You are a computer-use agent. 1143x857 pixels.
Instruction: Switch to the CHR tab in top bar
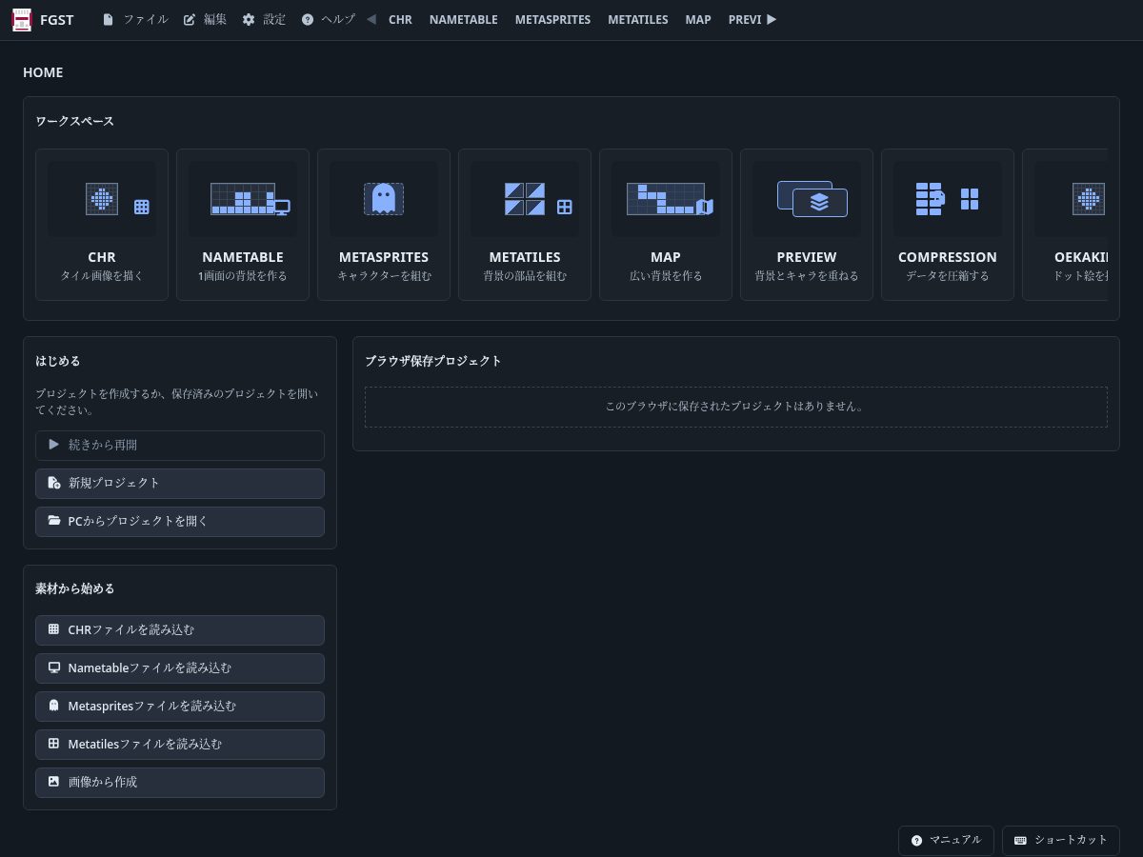400,19
